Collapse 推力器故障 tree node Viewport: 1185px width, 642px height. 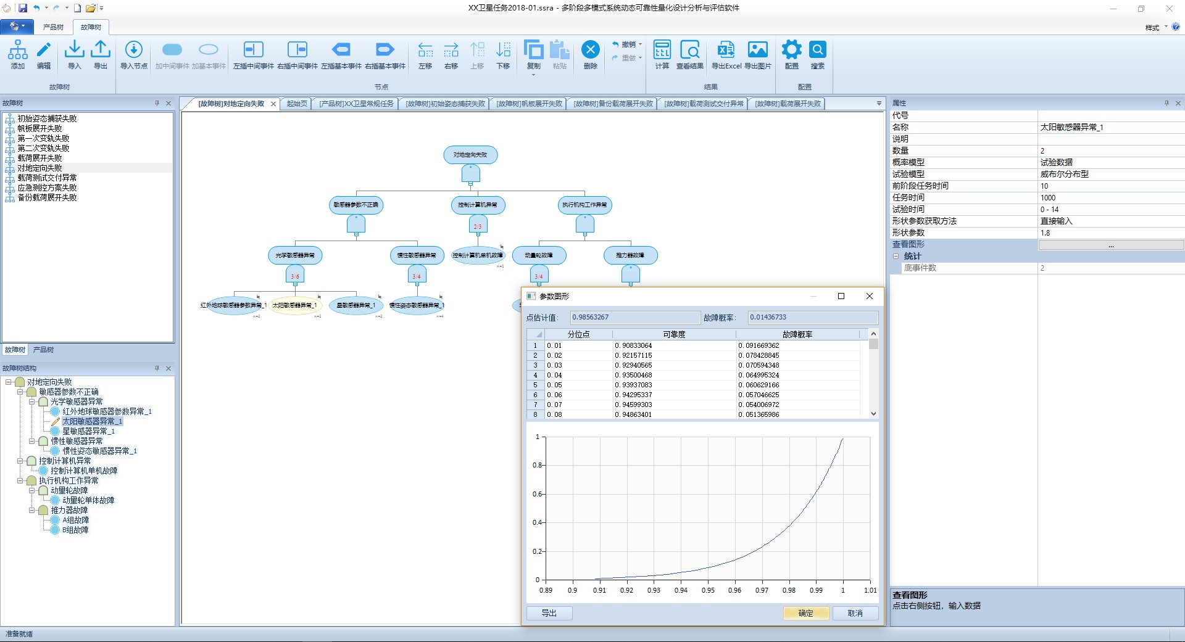(32, 510)
